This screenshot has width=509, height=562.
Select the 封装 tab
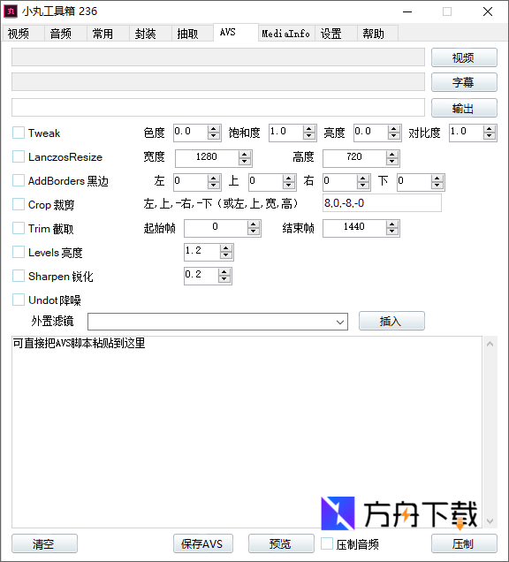pos(150,34)
